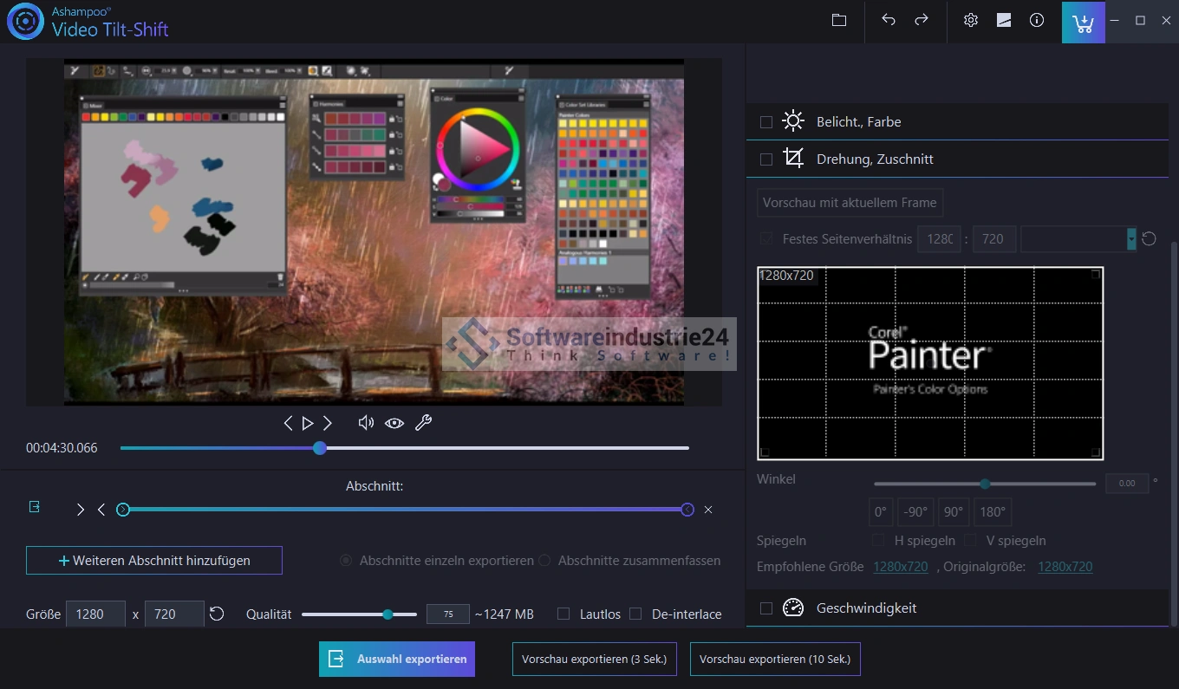This screenshot has width=1179, height=689.
Task: Click Weiteren Abschnitt hinzufügen button
Action: point(154,561)
